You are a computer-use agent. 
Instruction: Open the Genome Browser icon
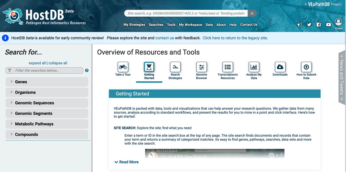(201, 67)
